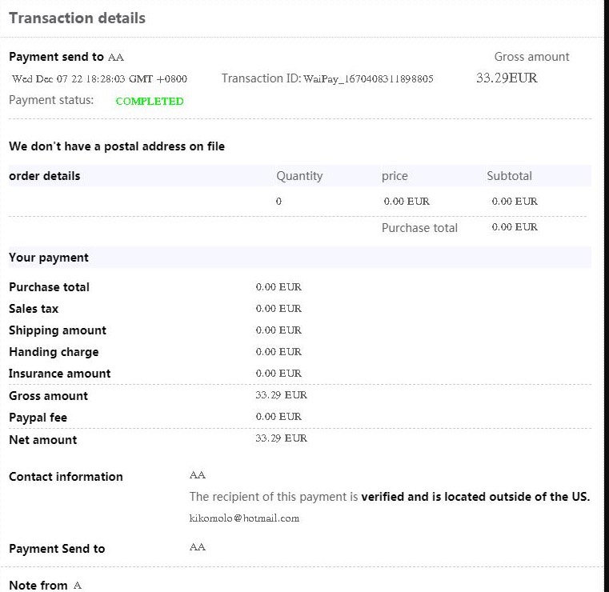Click the 33.29EUR amount under the top Gross amount label

(507, 78)
